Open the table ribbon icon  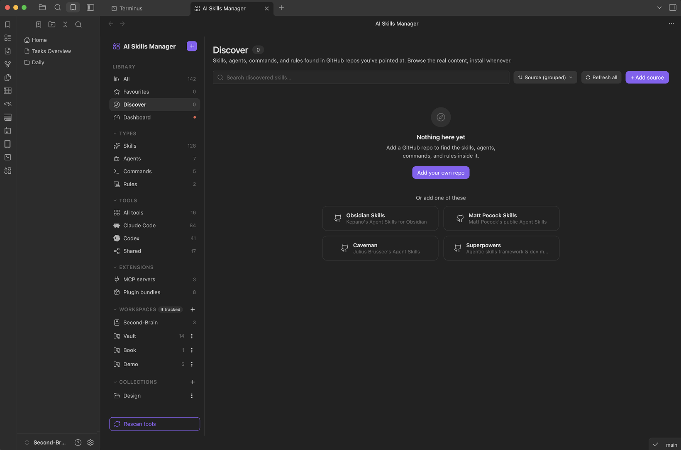(x=7, y=91)
